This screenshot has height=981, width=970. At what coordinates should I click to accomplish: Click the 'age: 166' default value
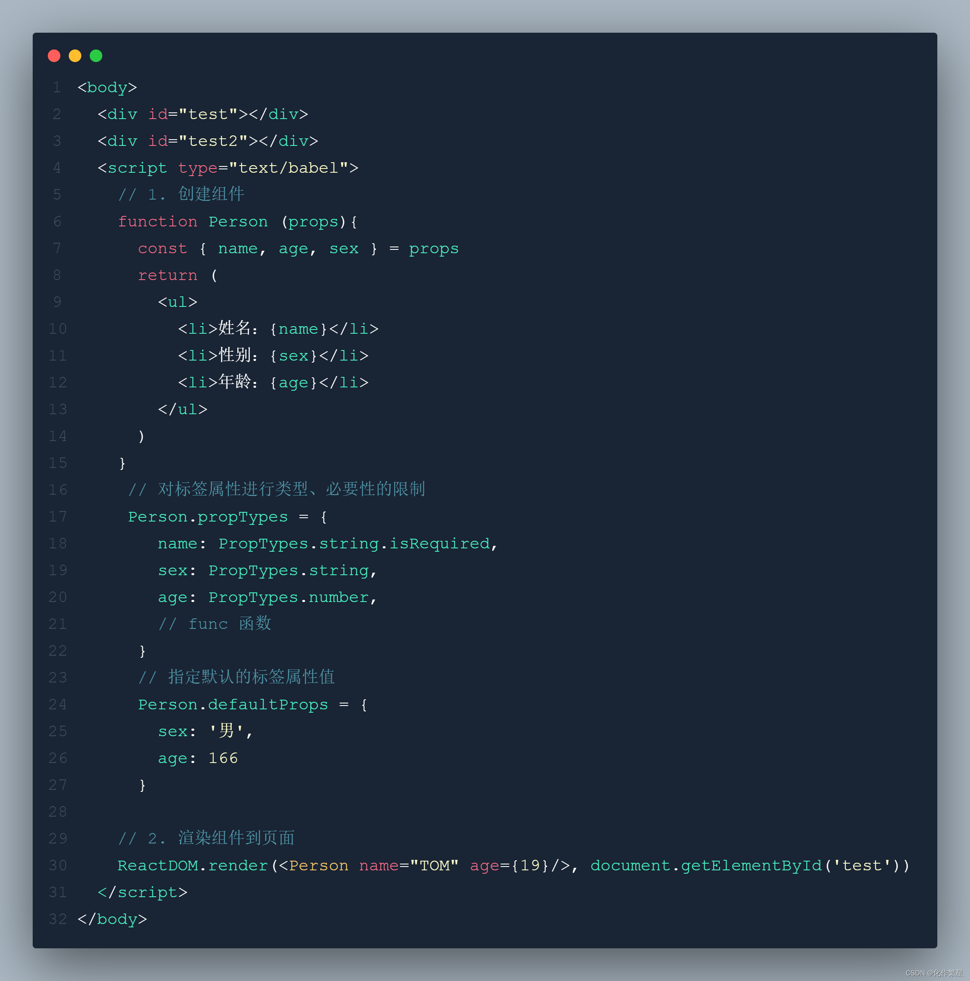point(198,758)
